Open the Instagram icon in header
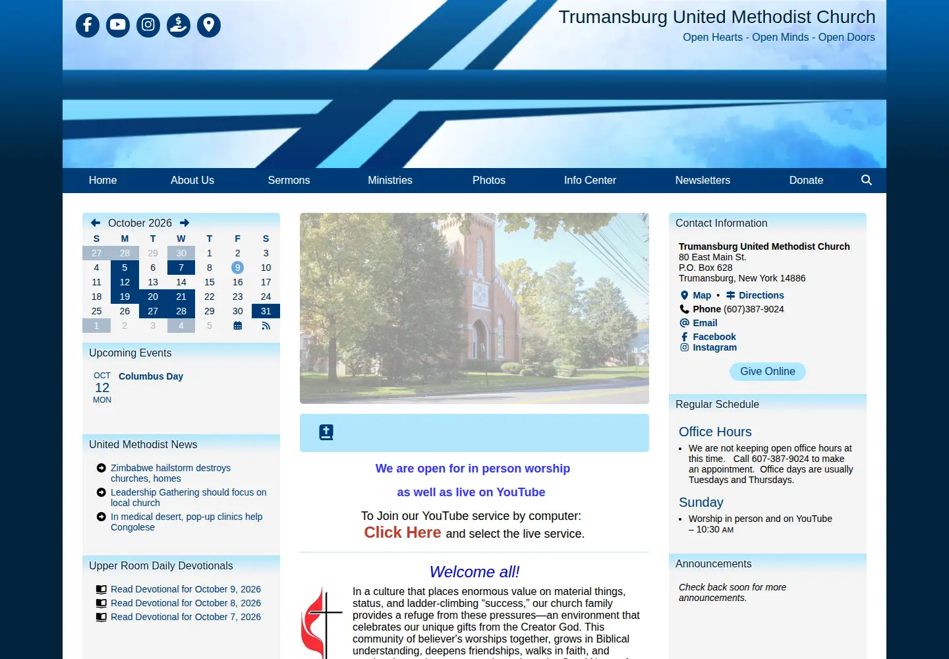The width and height of the screenshot is (949, 659). point(148,25)
